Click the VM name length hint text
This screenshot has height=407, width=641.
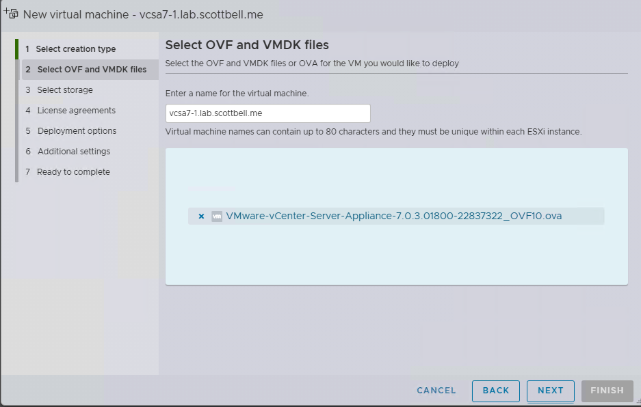click(x=374, y=131)
